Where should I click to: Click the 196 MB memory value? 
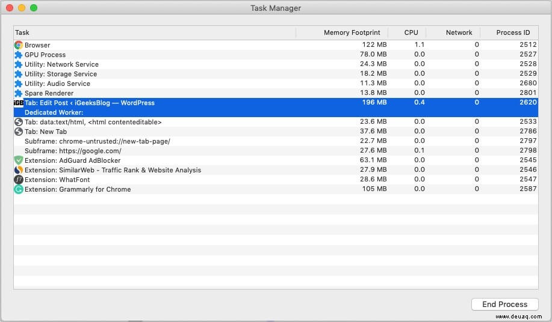tap(374, 102)
